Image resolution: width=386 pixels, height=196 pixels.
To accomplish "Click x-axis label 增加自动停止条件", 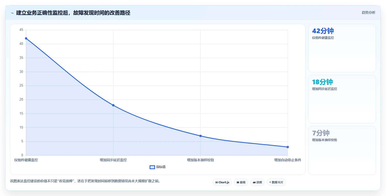I will 288,160.
